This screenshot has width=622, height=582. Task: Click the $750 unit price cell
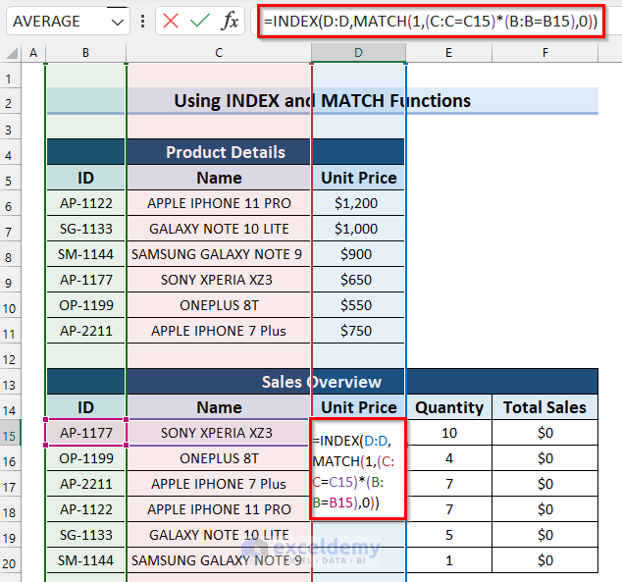coord(358,331)
